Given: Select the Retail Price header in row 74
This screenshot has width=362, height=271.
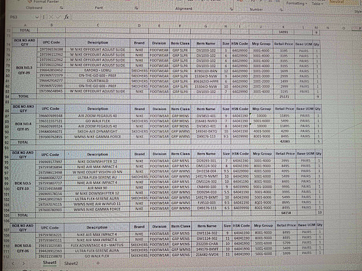Looking at the screenshot, I should coord(284,44).
